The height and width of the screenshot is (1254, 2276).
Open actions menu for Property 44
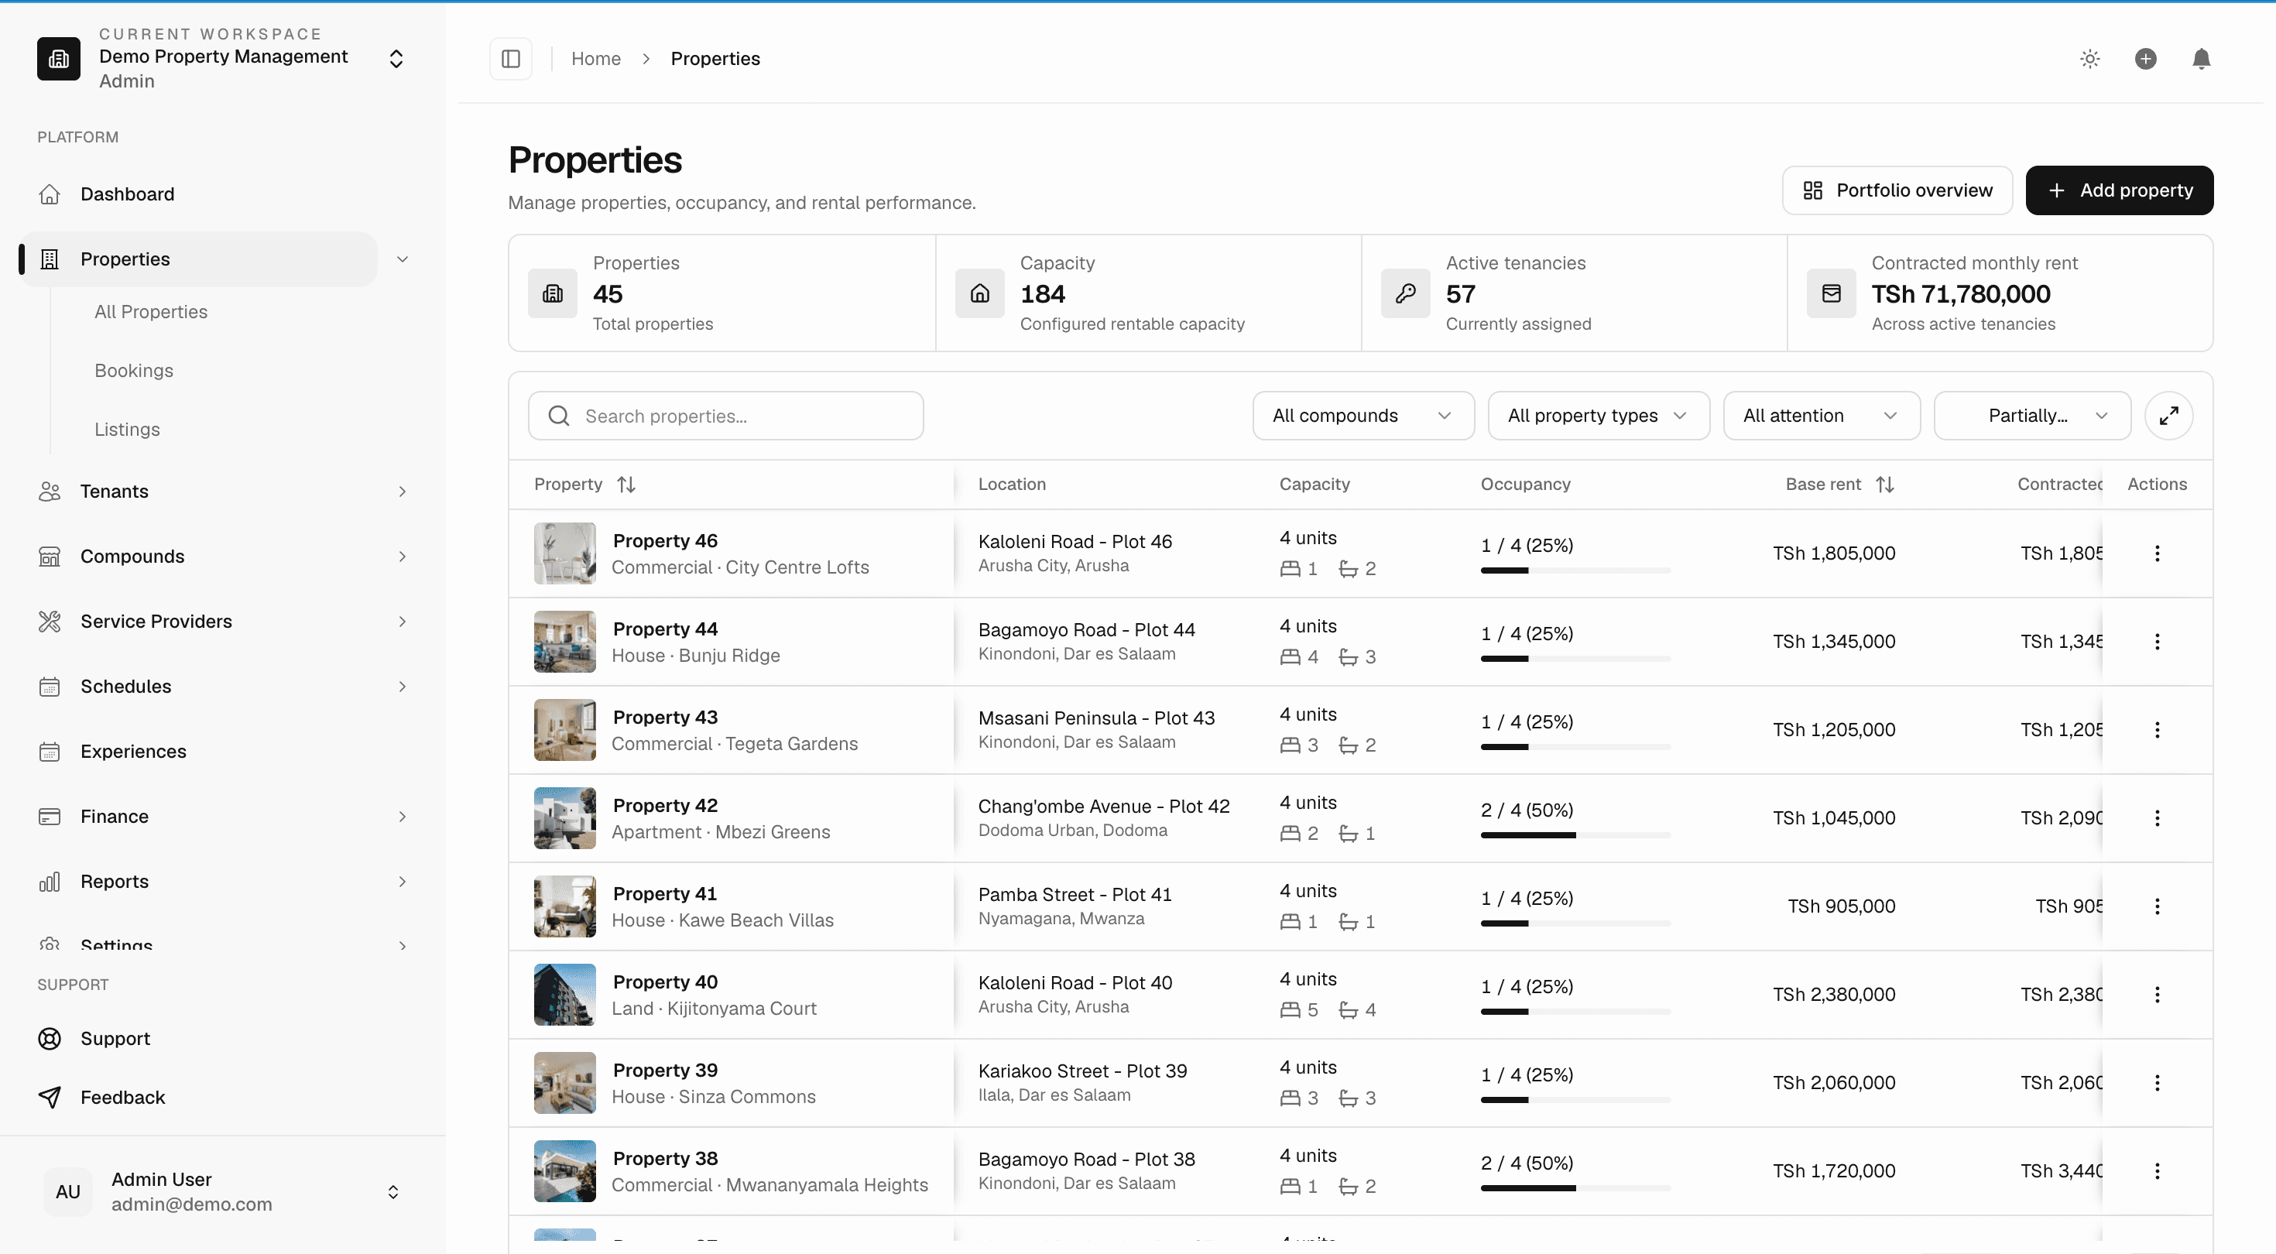tap(2157, 642)
